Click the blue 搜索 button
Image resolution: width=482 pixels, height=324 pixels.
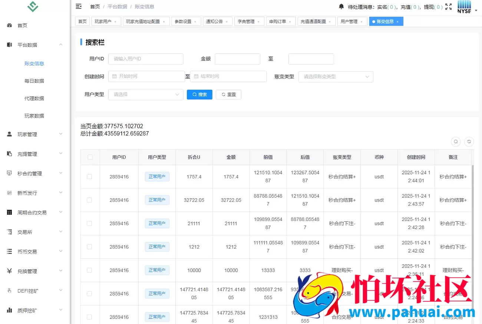199,95
